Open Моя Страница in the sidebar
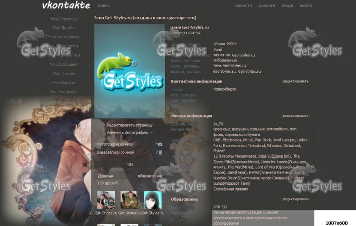Viewport: 356px width, 226px height. tap(64, 19)
